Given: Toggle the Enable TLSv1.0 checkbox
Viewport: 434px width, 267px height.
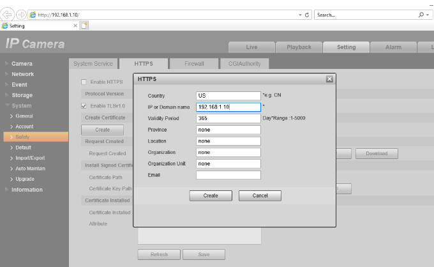Looking at the screenshot, I should tap(84, 106).
